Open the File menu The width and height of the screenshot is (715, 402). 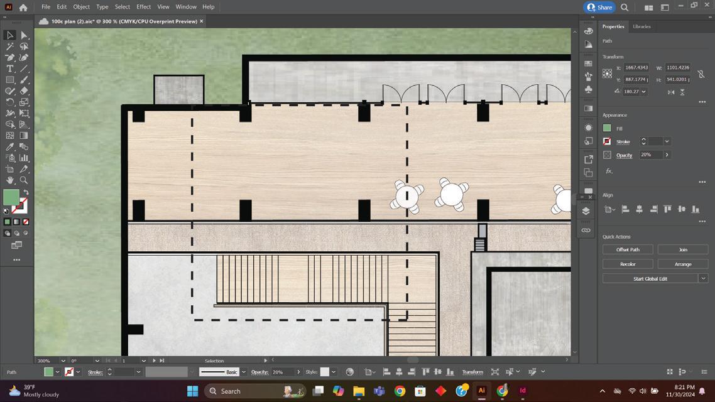click(x=46, y=7)
